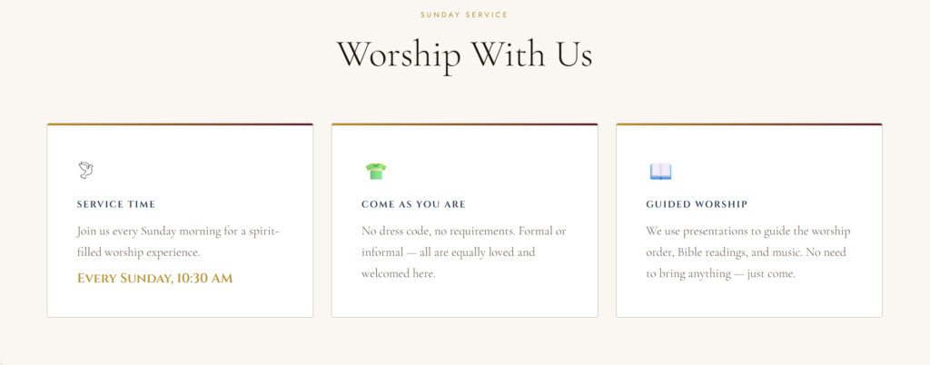Click the 'Sunday Service' label at top
The width and height of the screenshot is (930, 365).
tap(464, 15)
